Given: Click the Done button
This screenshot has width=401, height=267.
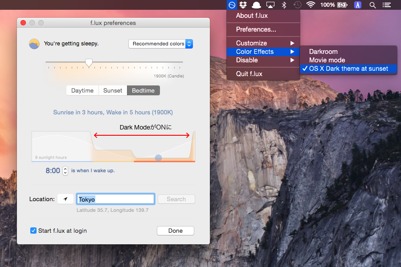Looking at the screenshot, I should point(176,231).
